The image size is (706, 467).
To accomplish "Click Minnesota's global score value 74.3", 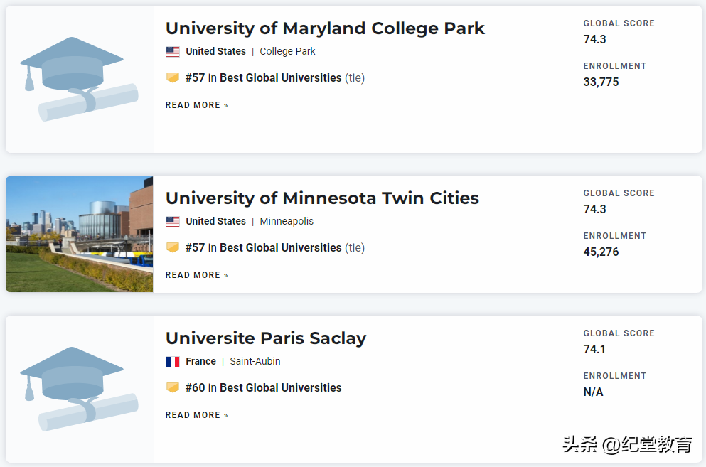I will [594, 210].
